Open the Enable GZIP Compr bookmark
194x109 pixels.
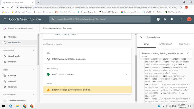click(109, 12)
